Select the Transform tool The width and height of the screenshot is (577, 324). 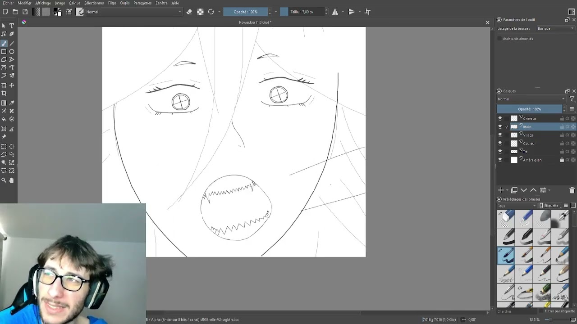(4, 85)
